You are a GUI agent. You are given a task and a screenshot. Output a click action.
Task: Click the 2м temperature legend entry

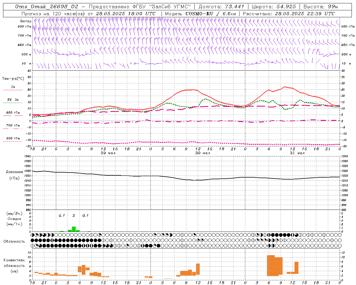[x=13, y=87]
